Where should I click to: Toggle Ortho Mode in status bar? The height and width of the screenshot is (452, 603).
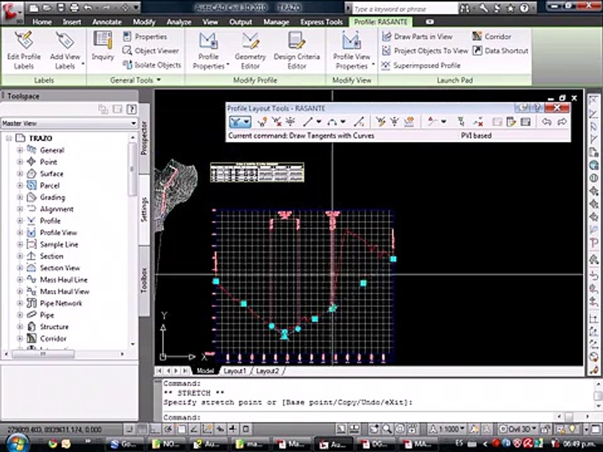click(155, 429)
